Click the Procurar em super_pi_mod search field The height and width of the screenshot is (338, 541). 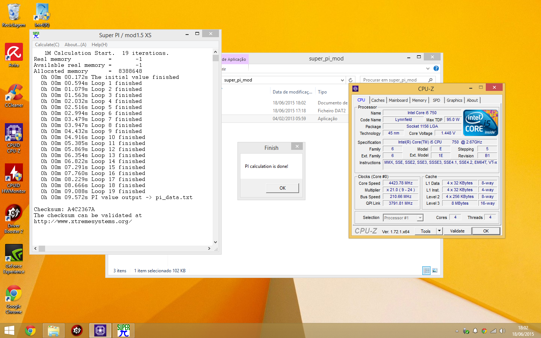(x=397, y=80)
